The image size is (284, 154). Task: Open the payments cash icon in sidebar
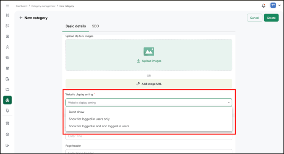(x=8, y=58)
